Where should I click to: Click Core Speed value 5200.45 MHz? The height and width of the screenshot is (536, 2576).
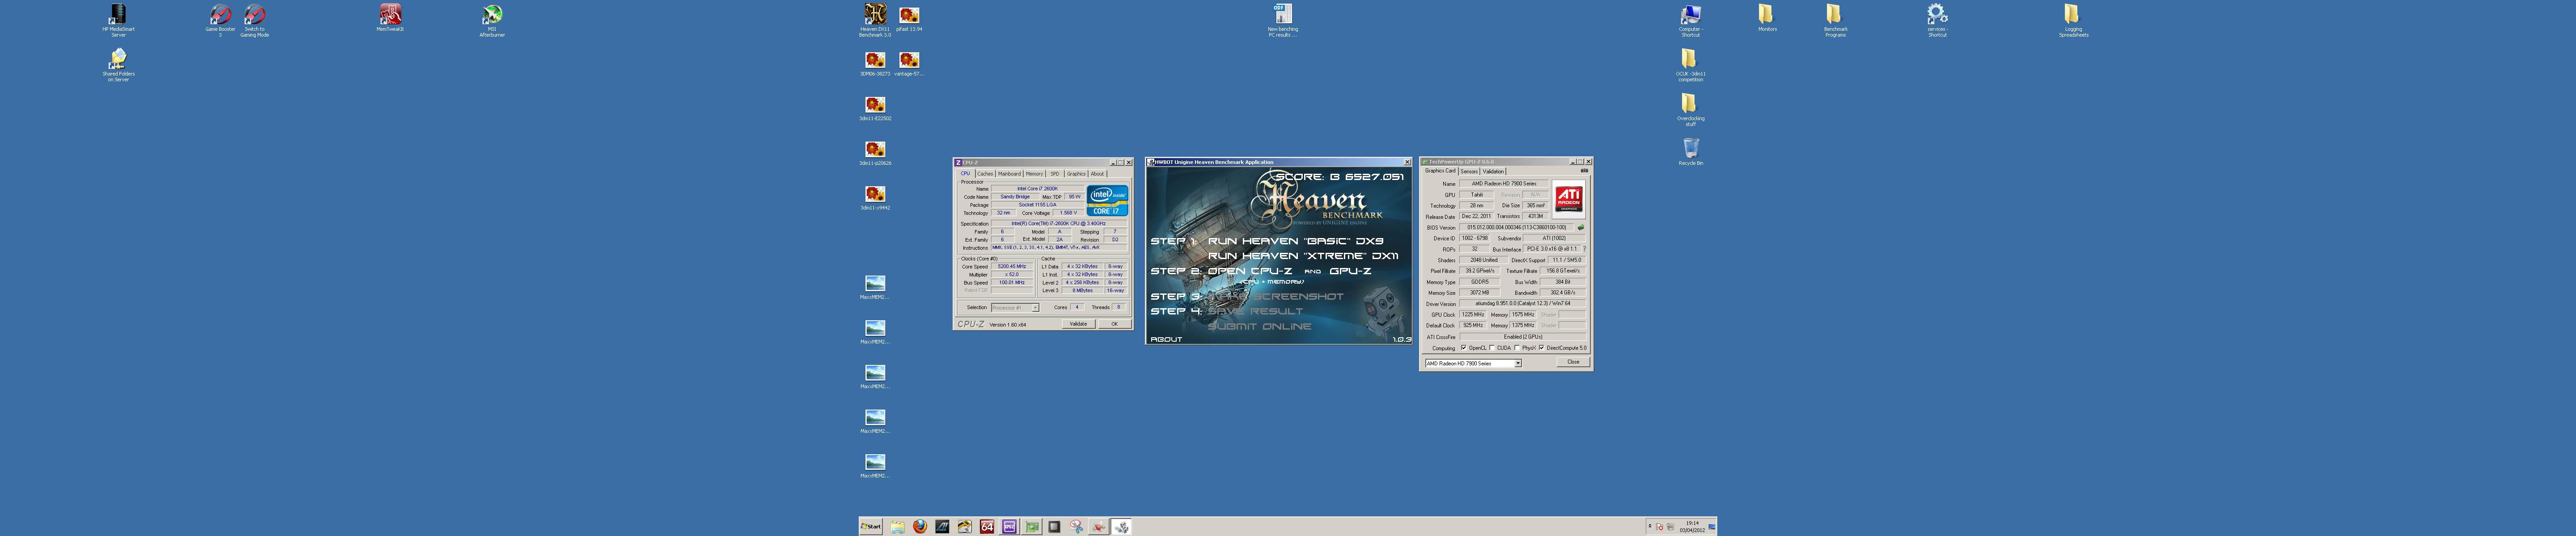(x=1012, y=267)
